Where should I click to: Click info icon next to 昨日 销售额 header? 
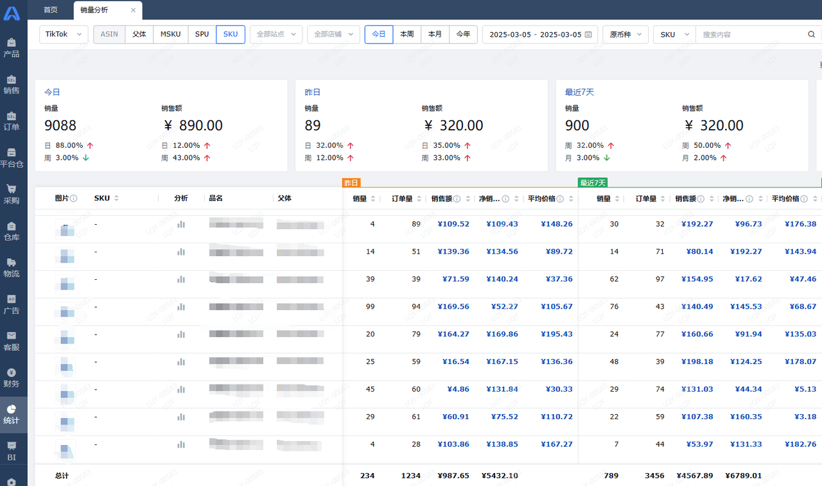457,199
